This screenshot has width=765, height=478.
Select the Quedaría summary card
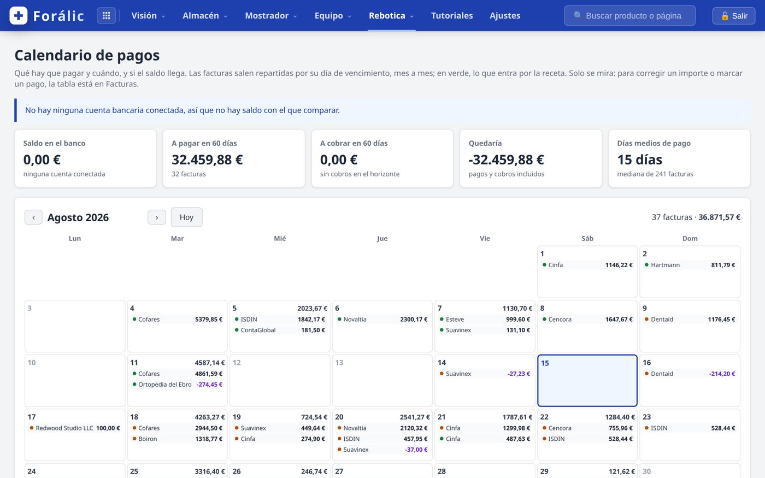pos(531,158)
